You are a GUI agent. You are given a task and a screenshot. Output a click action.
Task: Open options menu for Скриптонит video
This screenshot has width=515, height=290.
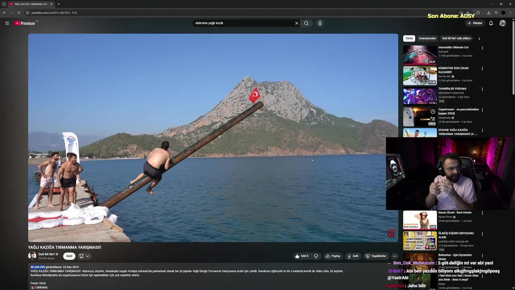[x=482, y=110]
